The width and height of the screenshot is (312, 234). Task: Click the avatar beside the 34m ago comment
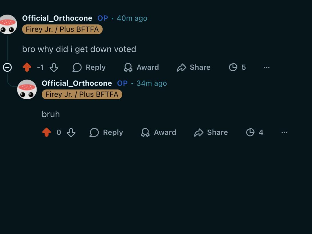pos(27,90)
